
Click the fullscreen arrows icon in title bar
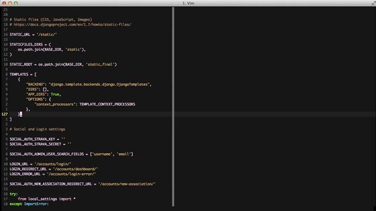pyautogui.click(x=374, y=3)
